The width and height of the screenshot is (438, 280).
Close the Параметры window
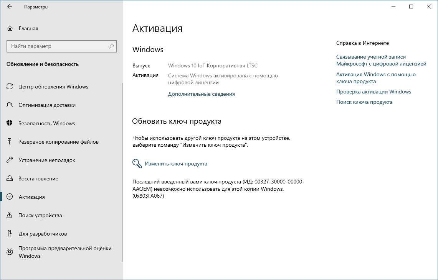click(429, 7)
